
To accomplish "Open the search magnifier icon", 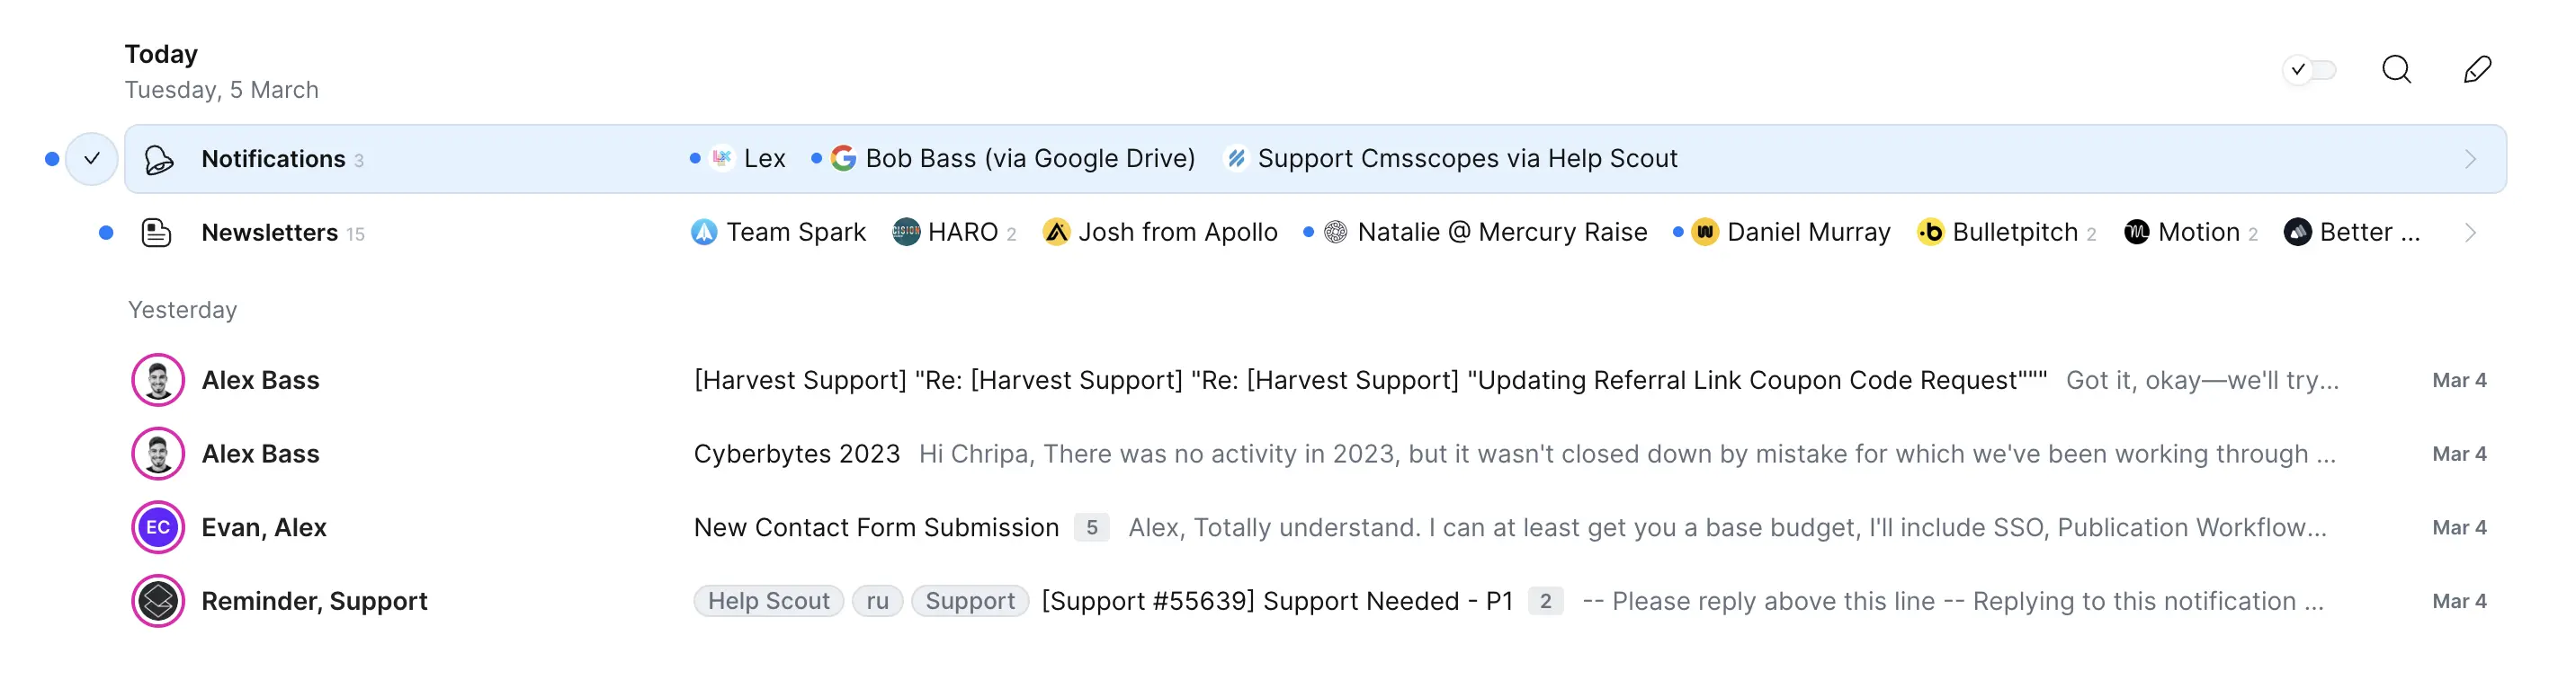I will [2396, 70].
